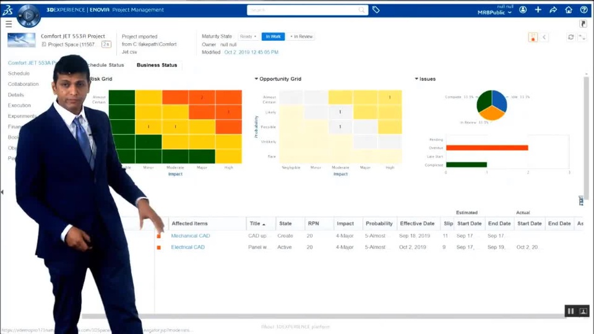This screenshot has height=334, width=594.
Task: Select the In Review maturity state
Action: [301, 36]
